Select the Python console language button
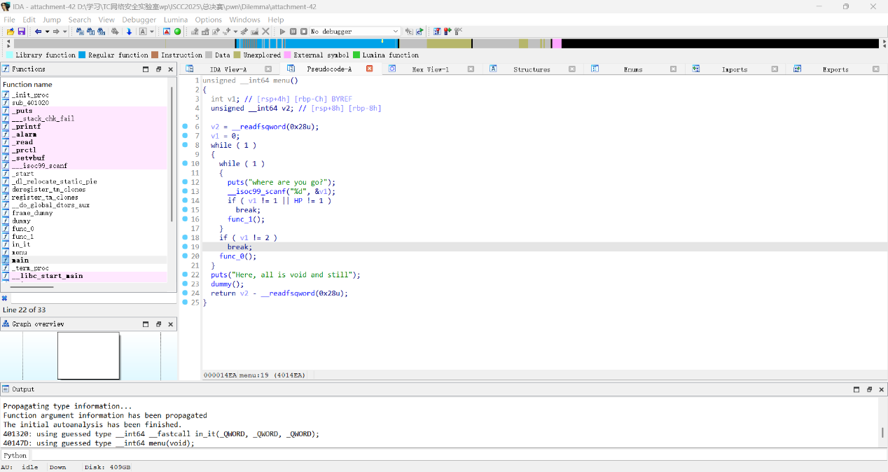Viewport: 888px width, 472px height. [x=15, y=455]
